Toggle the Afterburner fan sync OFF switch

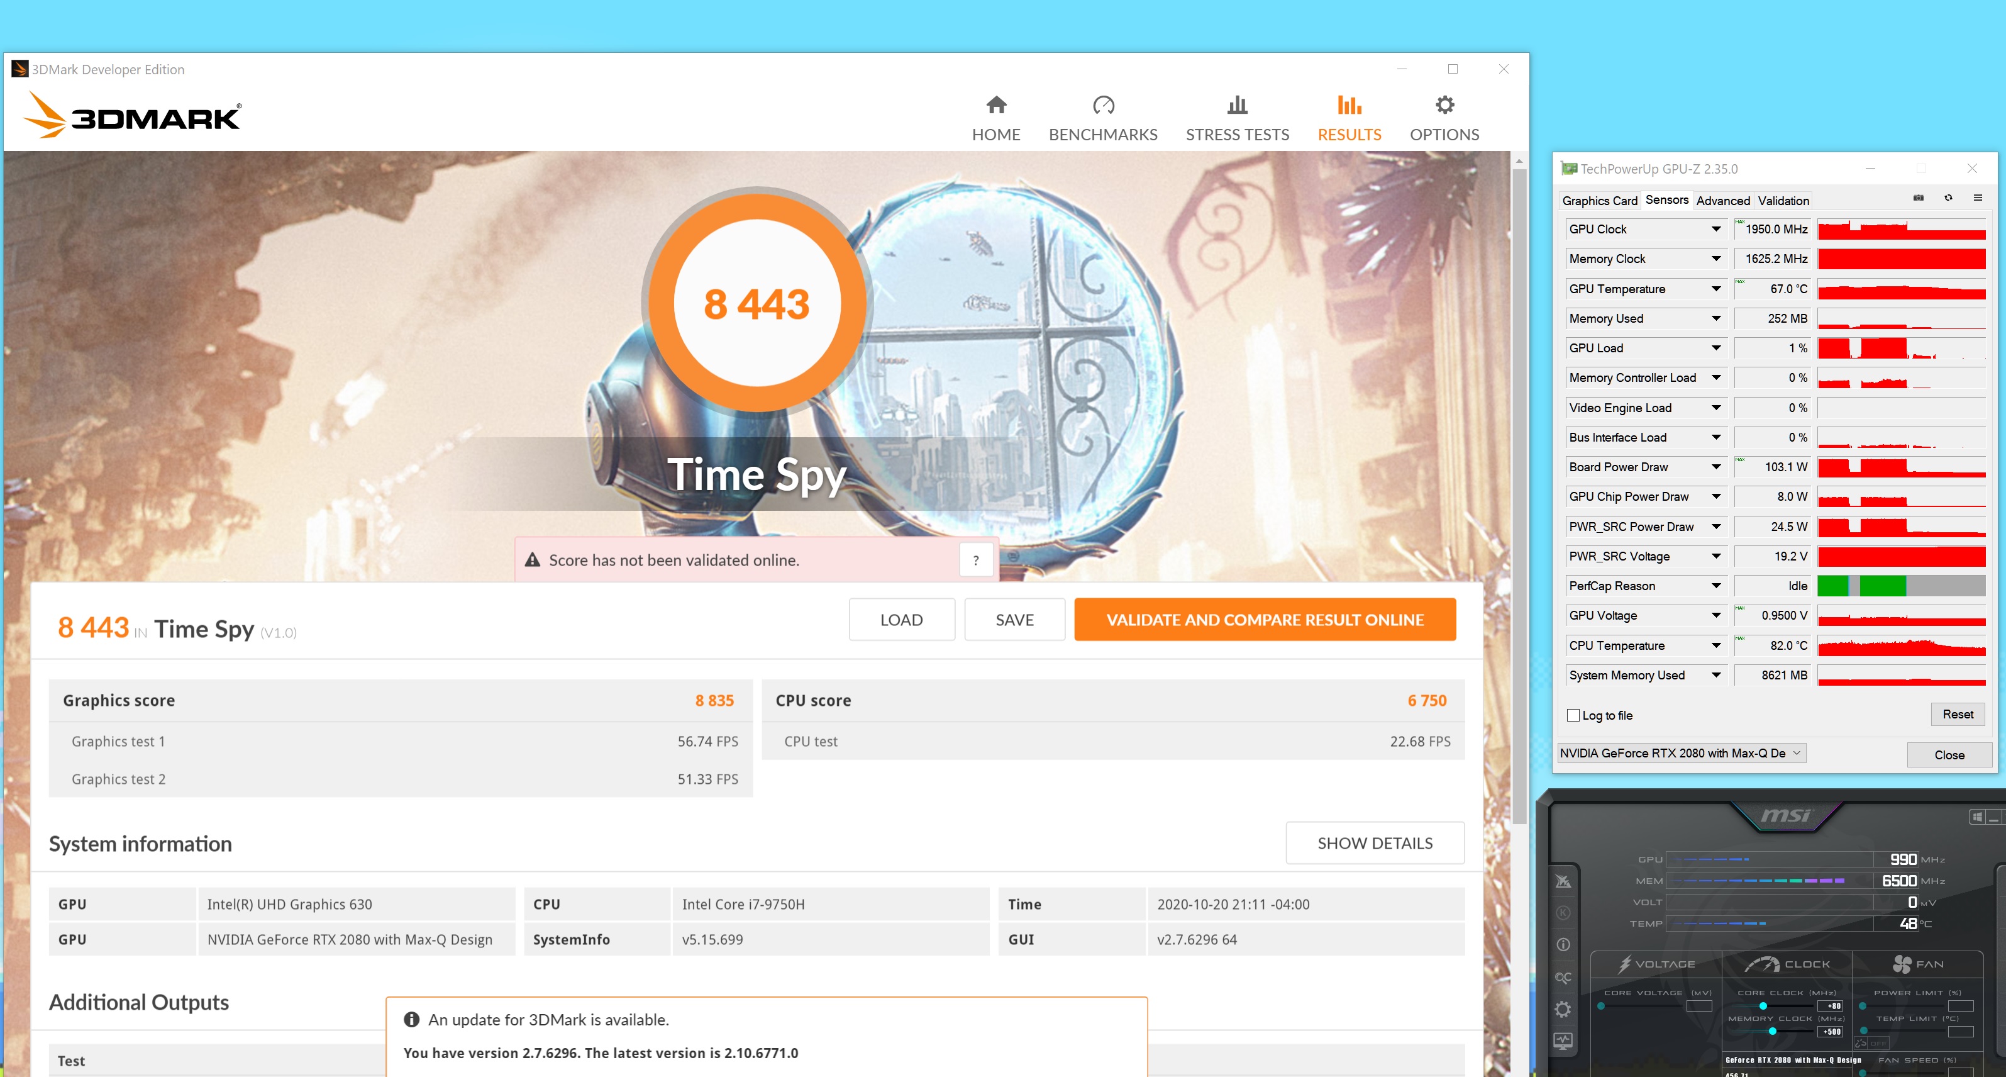click(1878, 1042)
